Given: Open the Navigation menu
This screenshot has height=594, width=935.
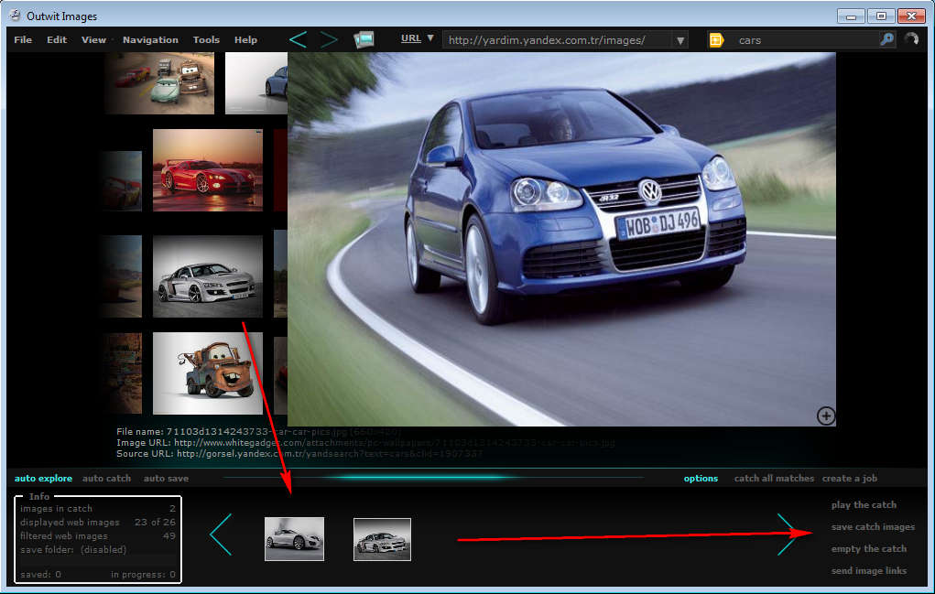Looking at the screenshot, I should tap(150, 40).
